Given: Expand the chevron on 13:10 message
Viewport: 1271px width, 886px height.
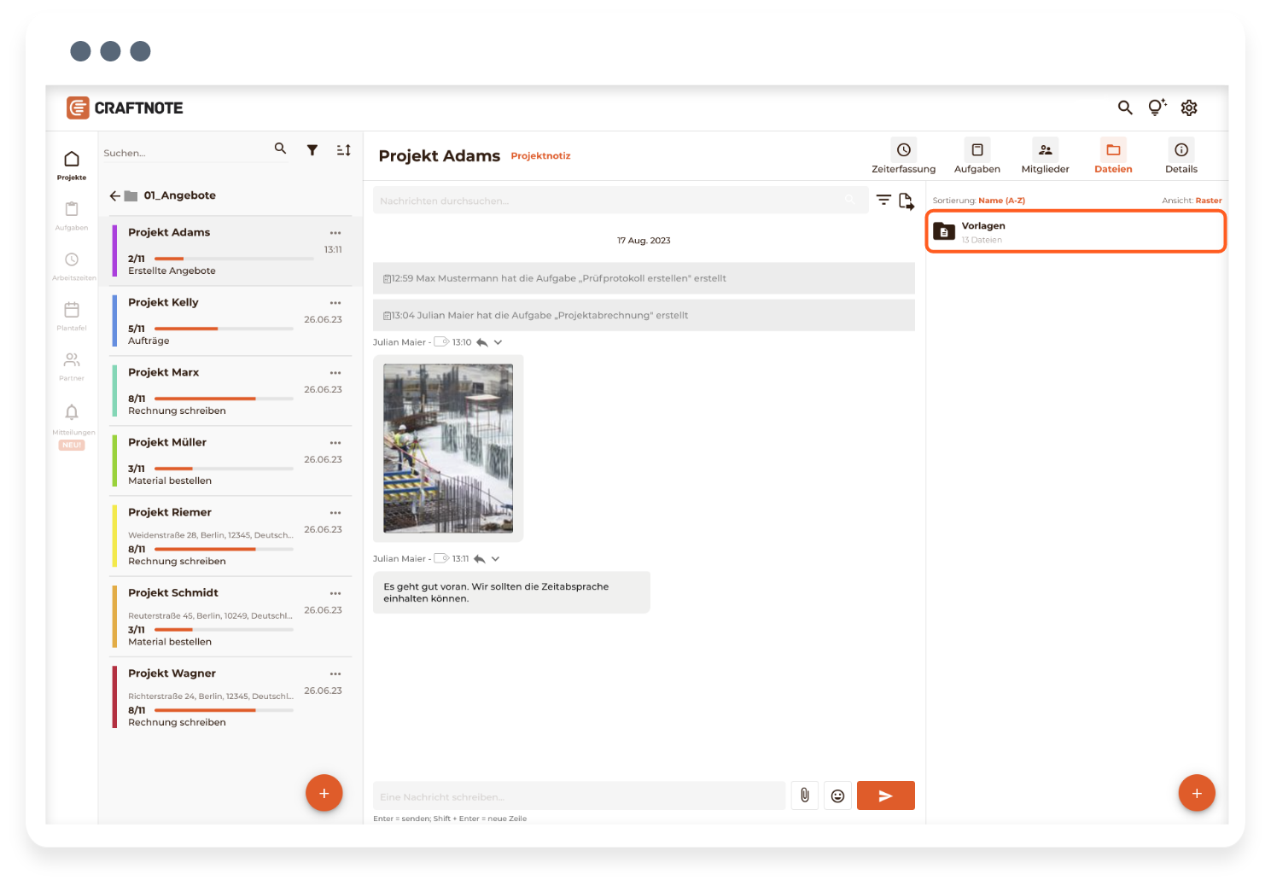Looking at the screenshot, I should click(x=498, y=342).
